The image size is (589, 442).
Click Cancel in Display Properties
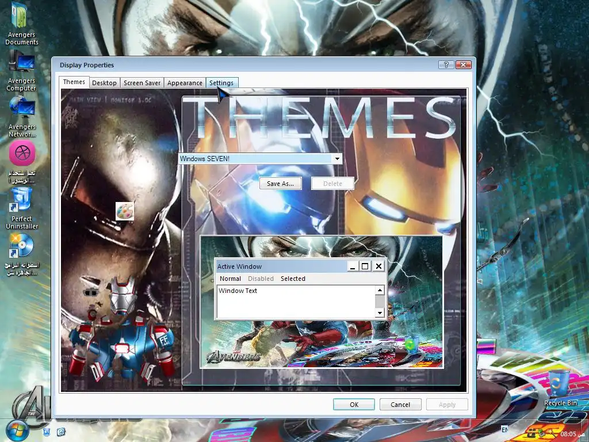click(x=400, y=405)
